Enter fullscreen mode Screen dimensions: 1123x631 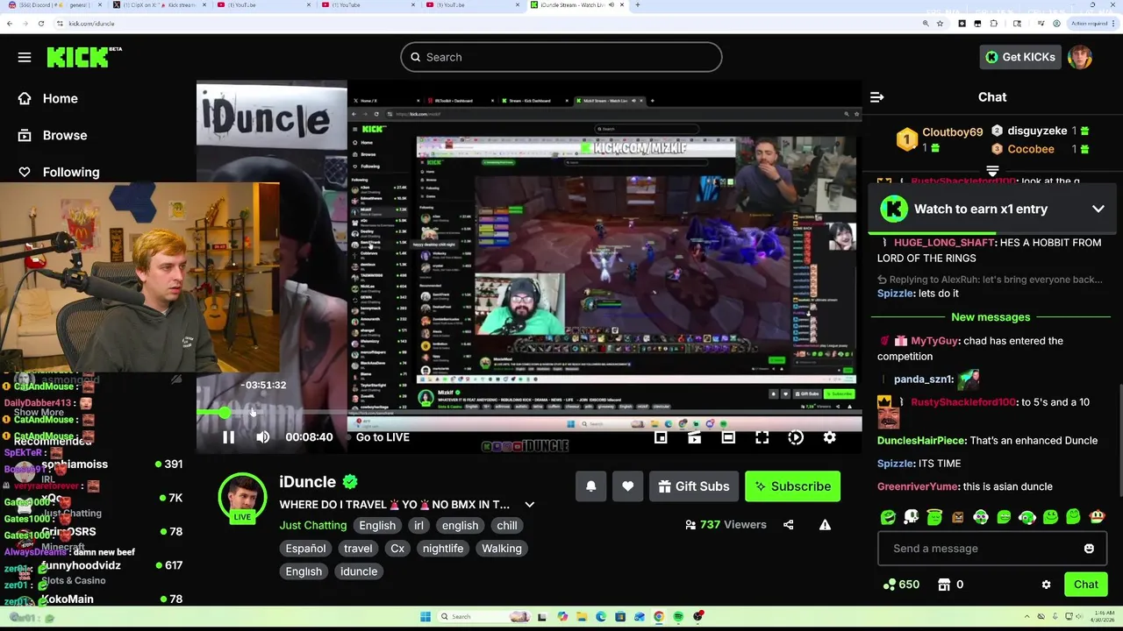coord(762,436)
